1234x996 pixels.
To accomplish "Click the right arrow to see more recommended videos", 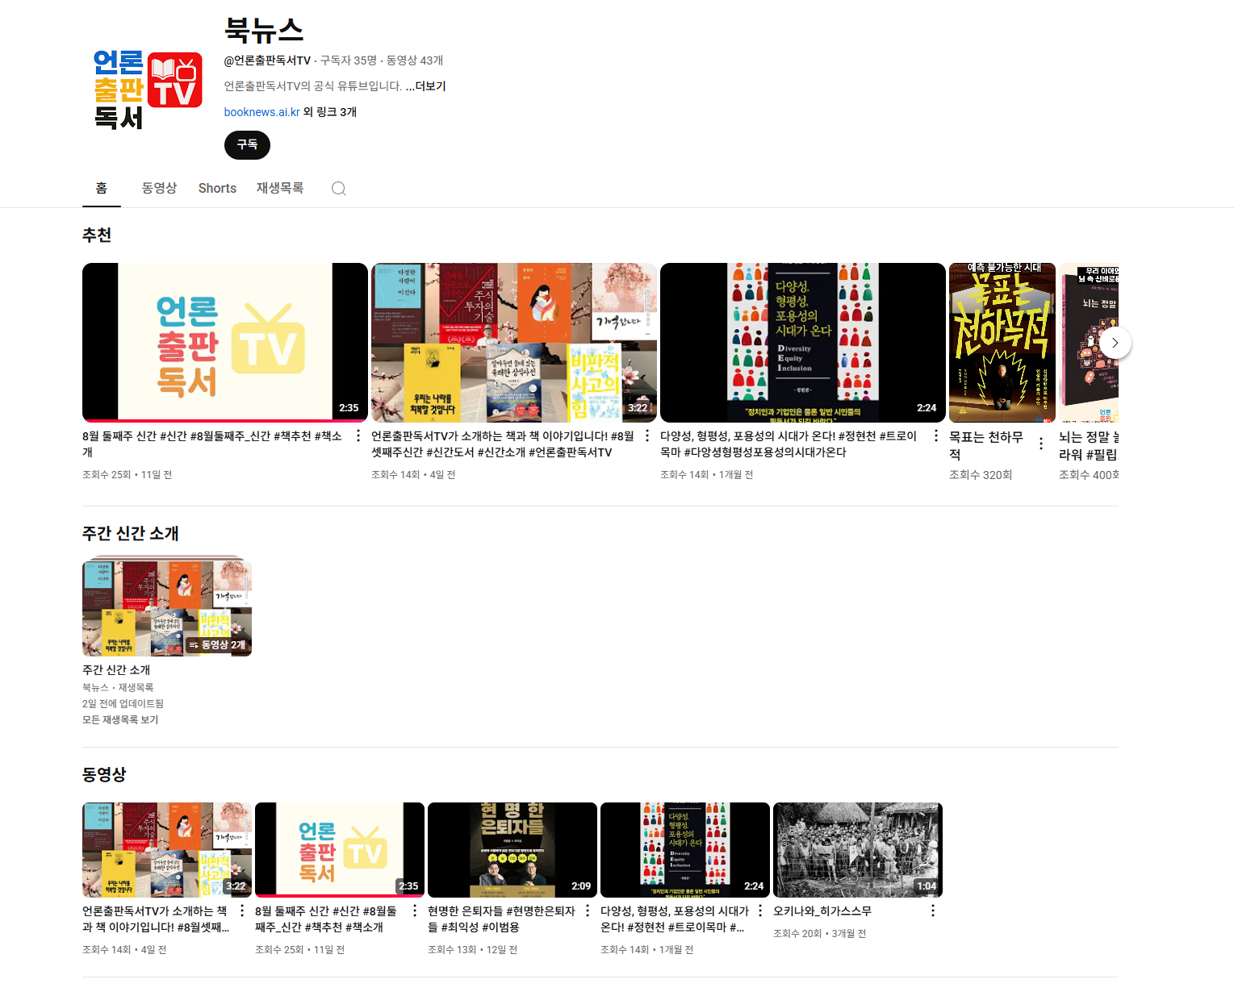I will pos(1115,342).
